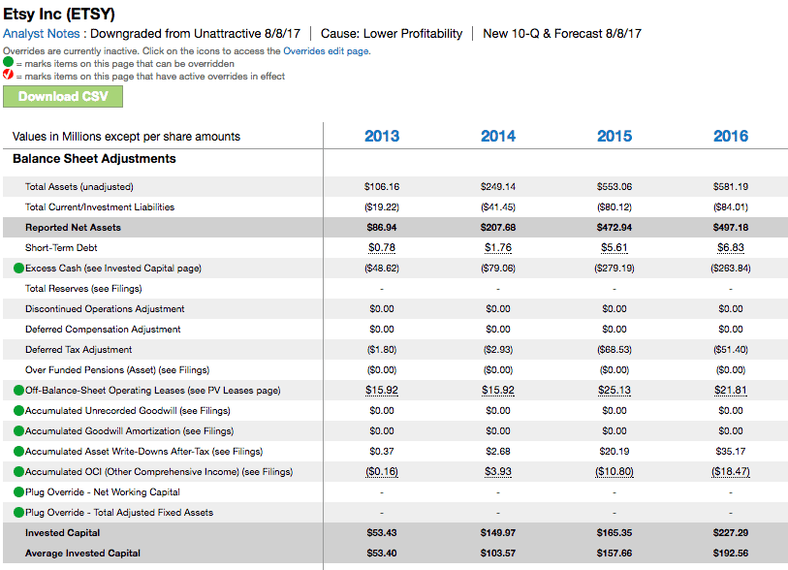Click 2014 Excess Cash value ($79.06)
This screenshot has height=570, width=788.
tap(498, 269)
